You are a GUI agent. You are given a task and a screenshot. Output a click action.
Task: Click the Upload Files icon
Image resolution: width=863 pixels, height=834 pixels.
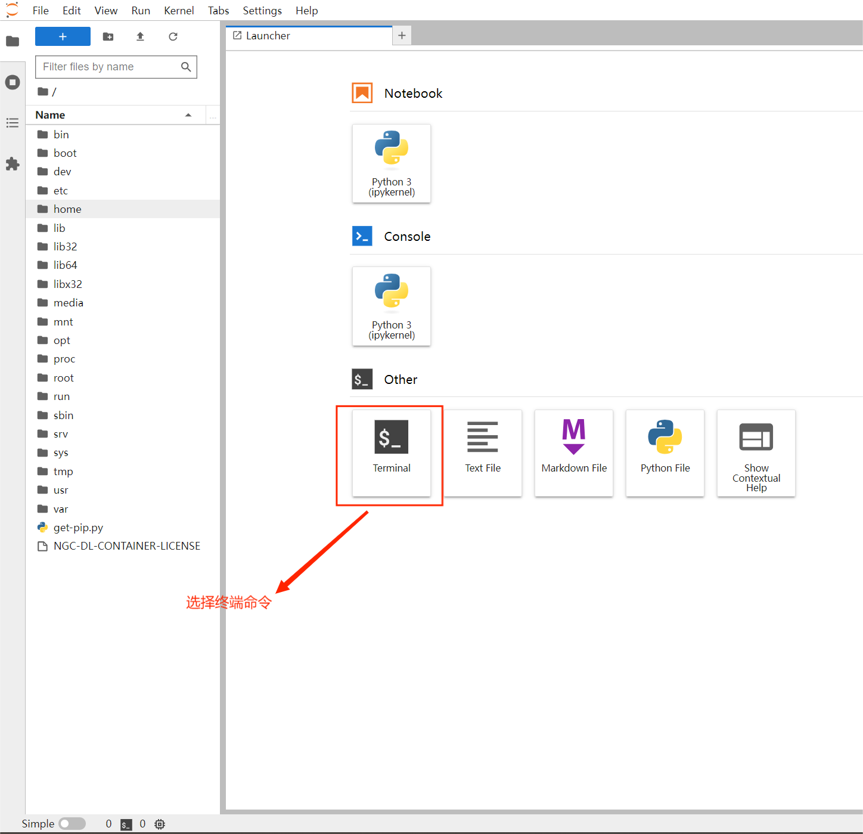(x=140, y=36)
